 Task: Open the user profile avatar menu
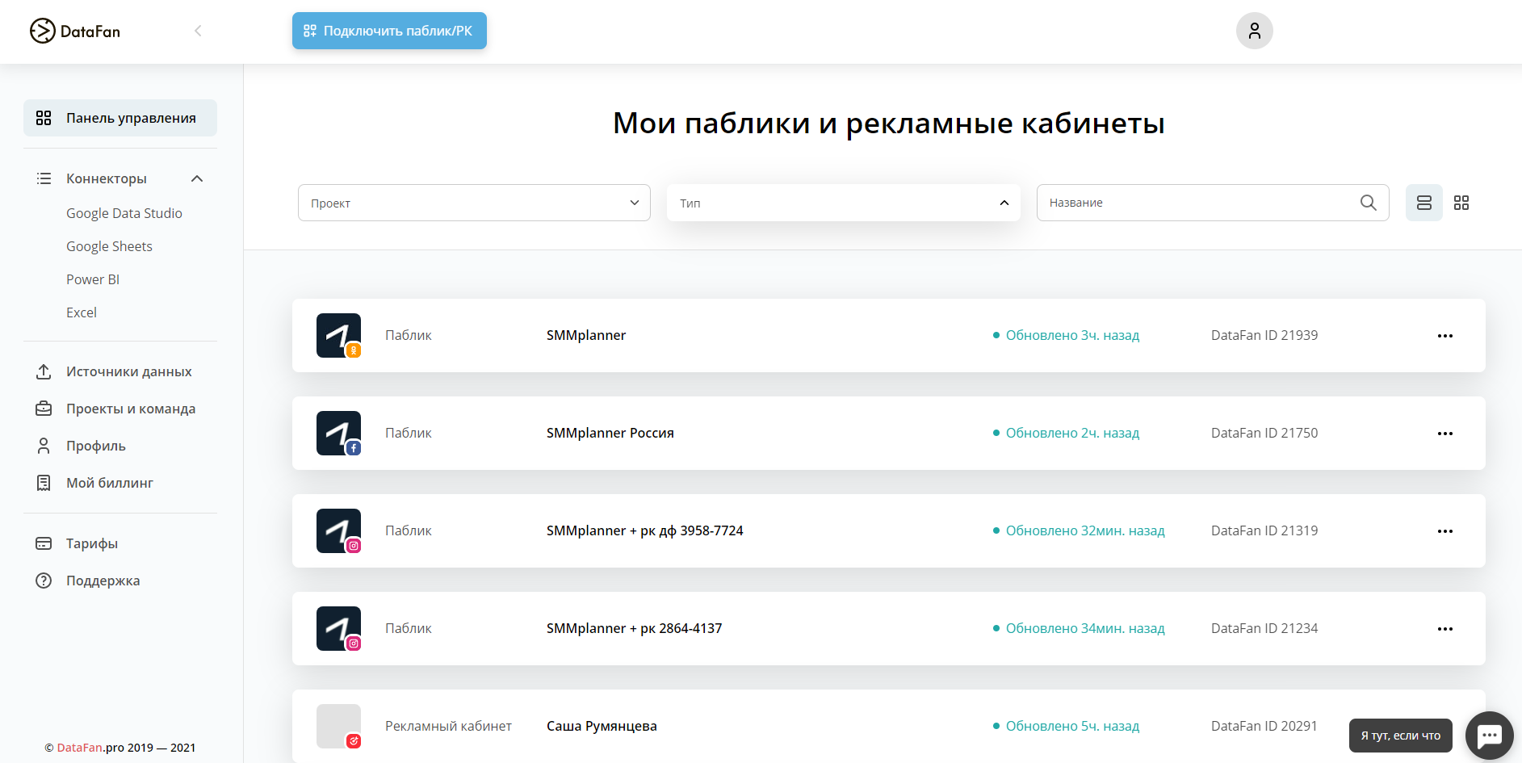point(1254,31)
